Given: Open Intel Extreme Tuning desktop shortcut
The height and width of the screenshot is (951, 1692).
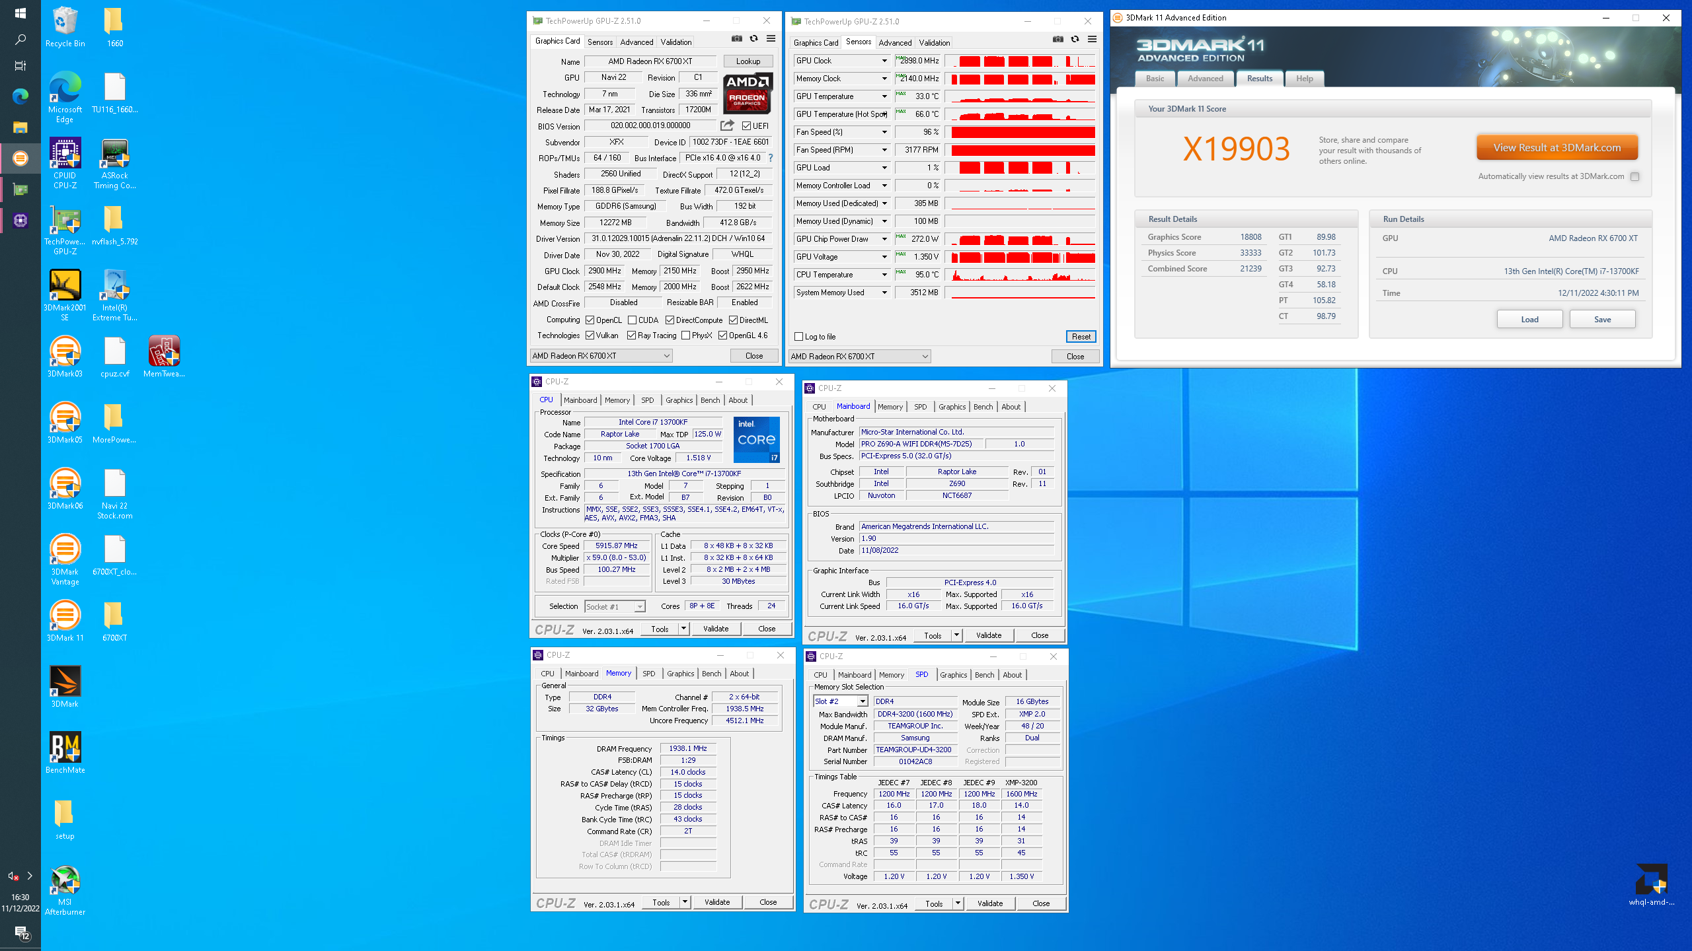Looking at the screenshot, I should pyautogui.click(x=114, y=295).
